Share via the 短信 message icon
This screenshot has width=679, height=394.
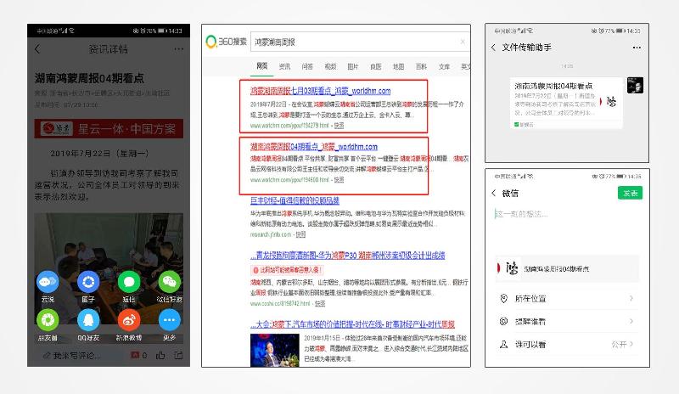coord(128,282)
